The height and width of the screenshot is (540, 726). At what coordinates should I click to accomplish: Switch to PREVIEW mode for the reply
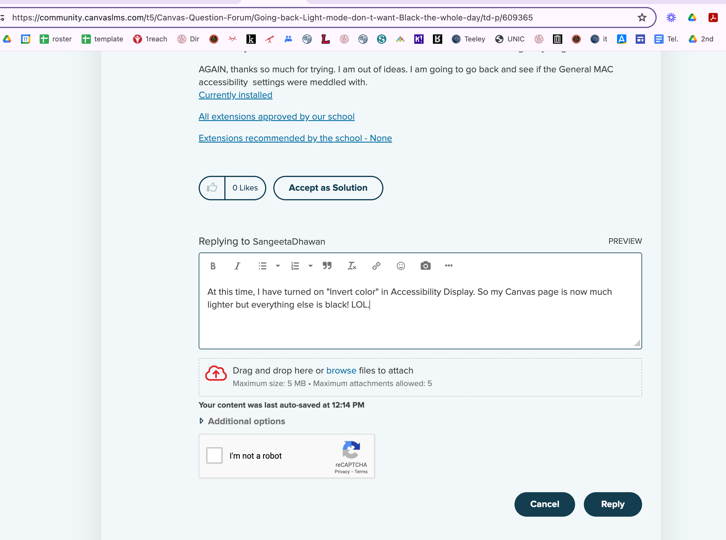coord(625,241)
